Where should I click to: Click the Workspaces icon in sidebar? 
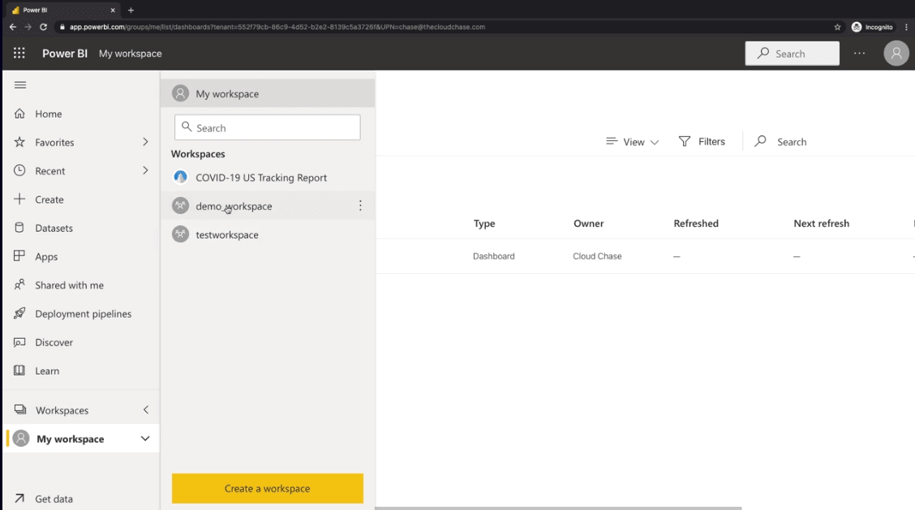(20, 409)
